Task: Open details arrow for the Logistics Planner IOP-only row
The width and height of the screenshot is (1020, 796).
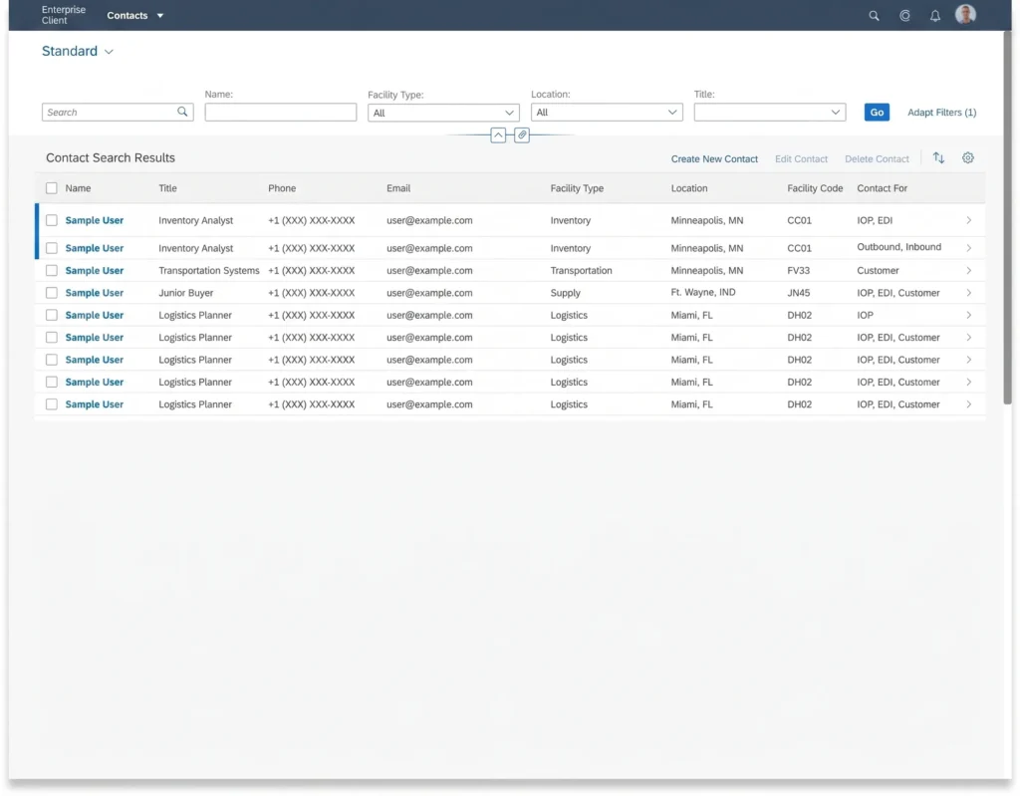Action: [968, 315]
